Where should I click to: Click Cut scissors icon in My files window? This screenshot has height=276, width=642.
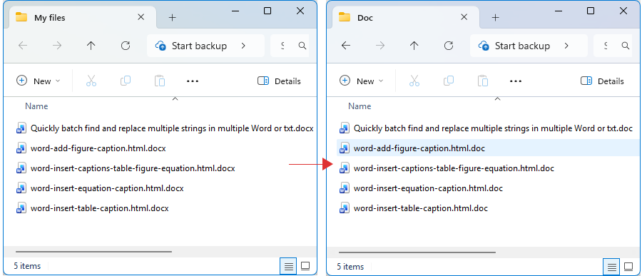click(91, 81)
